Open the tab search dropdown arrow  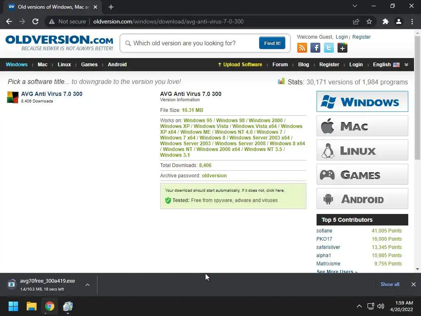pyautogui.click(x=355, y=6)
